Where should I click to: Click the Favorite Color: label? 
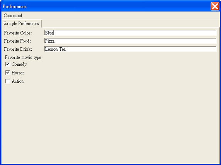pyautogui.click(x=18, y=33)
